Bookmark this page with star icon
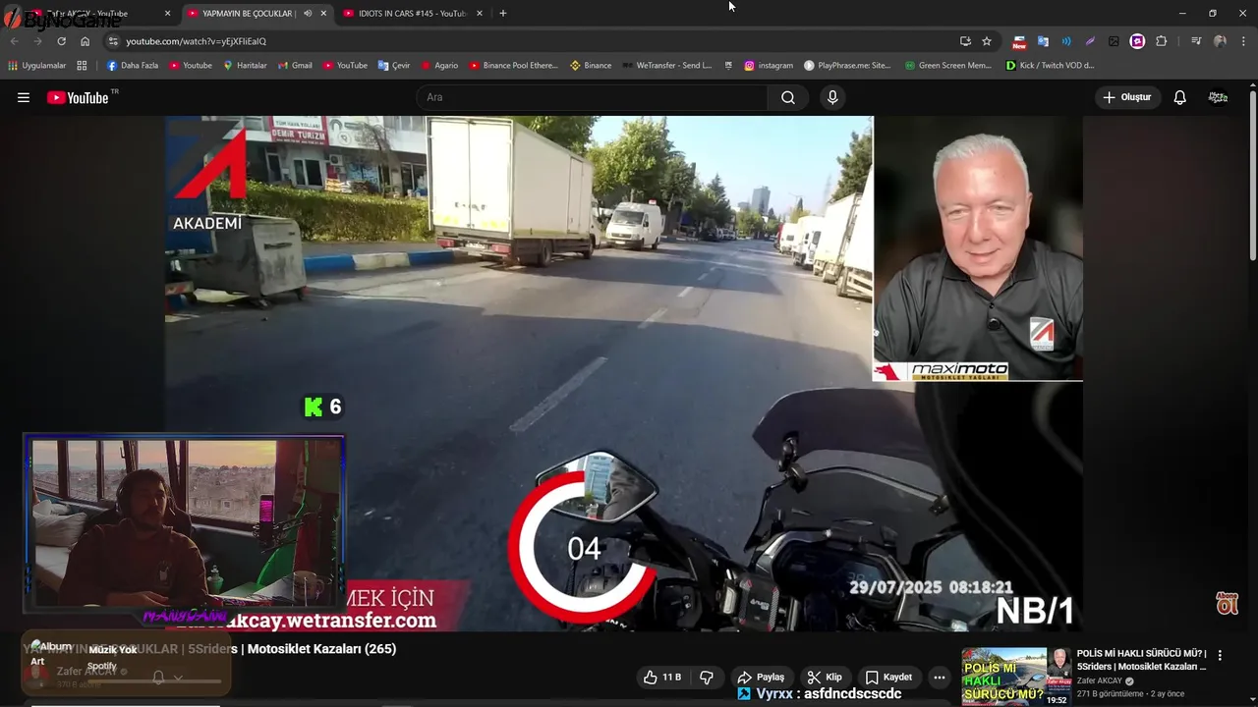This screenshot has height=707, width=1258. click(987, 41)
